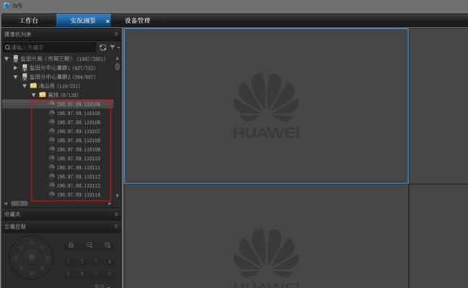Focus the camera keyword search field
The image size is (468, 288).
click(x=50, y=48)
